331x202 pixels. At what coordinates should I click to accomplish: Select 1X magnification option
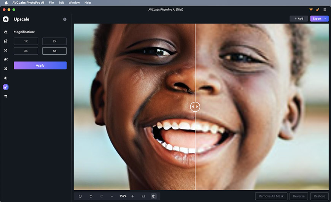coord(26,41)
